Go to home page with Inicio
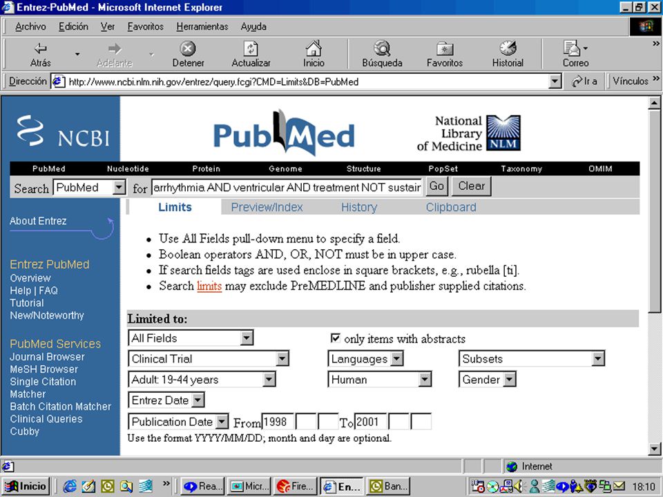The height and width of the screenshot is (497, 663). (x=314, y=54)
